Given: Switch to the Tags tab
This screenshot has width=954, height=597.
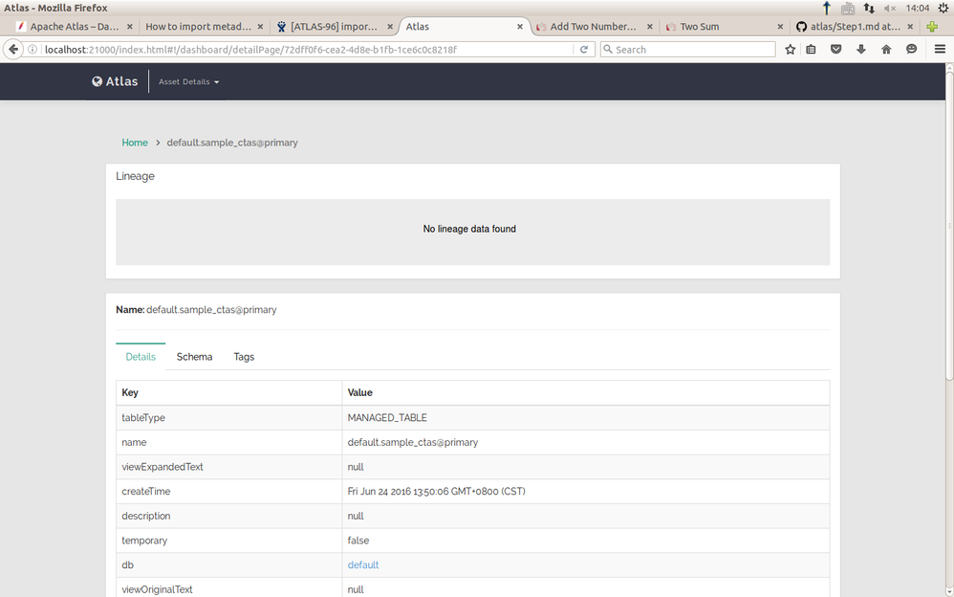Looking at the screenshot, I should tap(244, 357).
